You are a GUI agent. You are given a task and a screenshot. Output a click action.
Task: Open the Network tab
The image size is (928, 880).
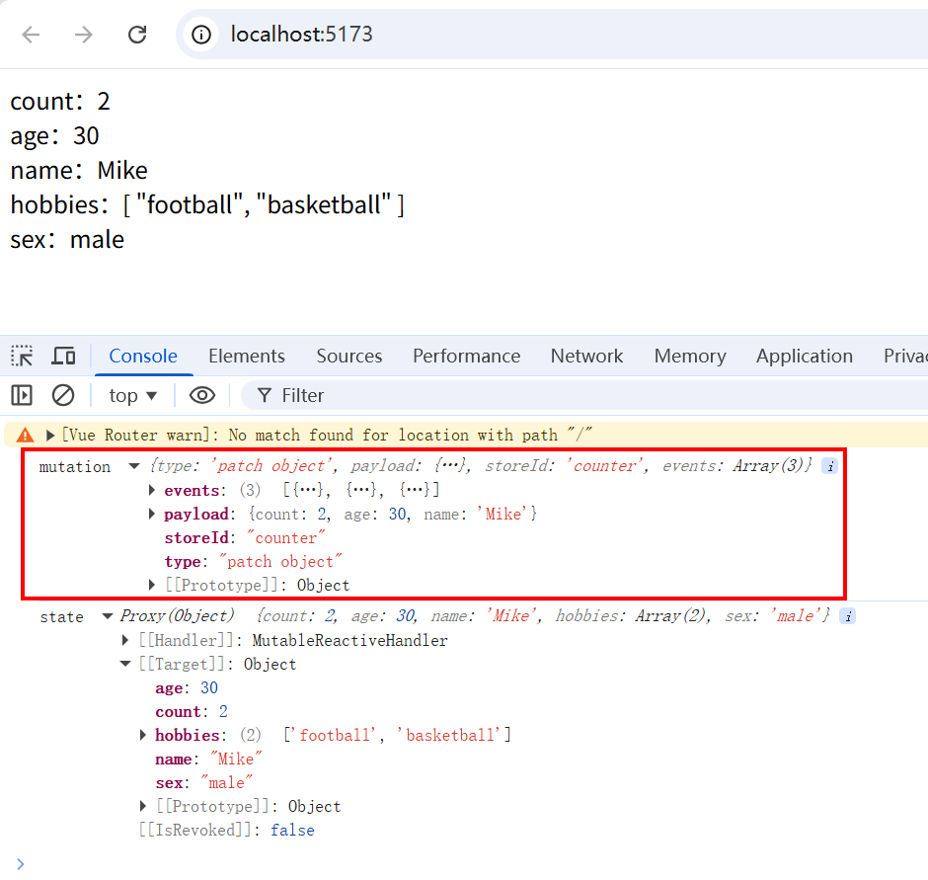click(x=586, y=356)
